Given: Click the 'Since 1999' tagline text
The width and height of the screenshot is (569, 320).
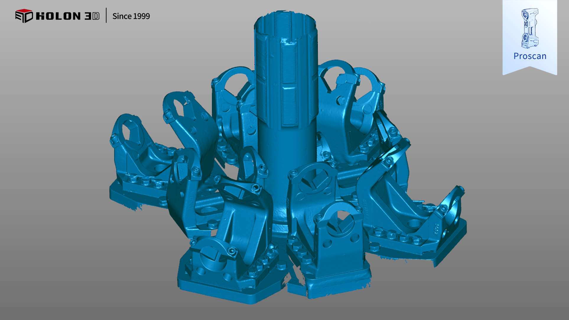Looking at the screenshot, I should coord(131,16).
